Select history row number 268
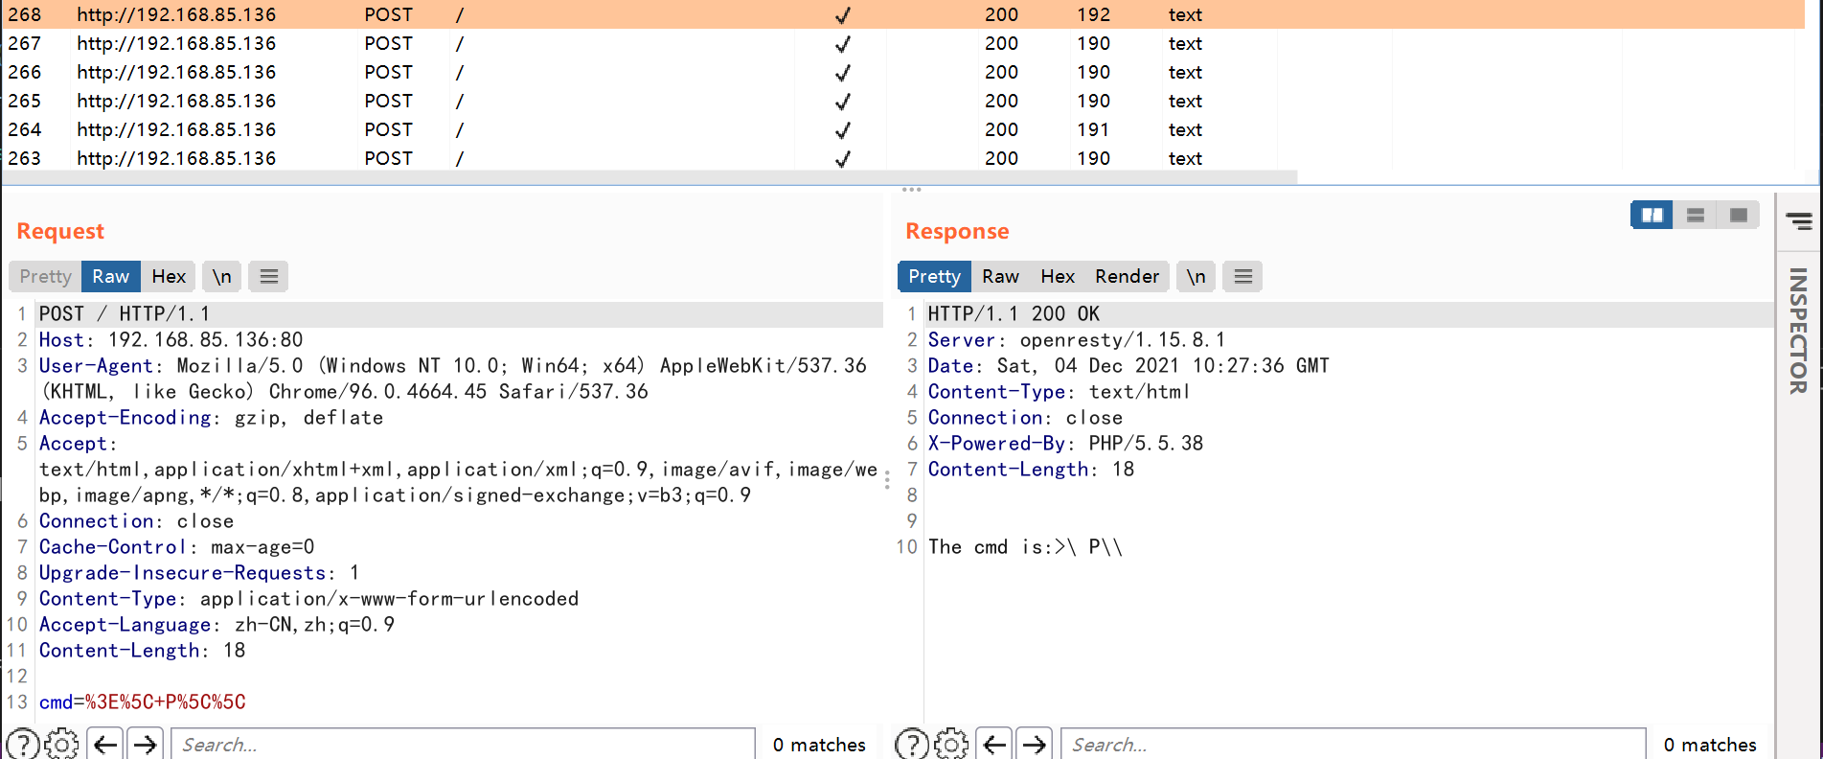 pyautogui.click(x=902, y=14)
